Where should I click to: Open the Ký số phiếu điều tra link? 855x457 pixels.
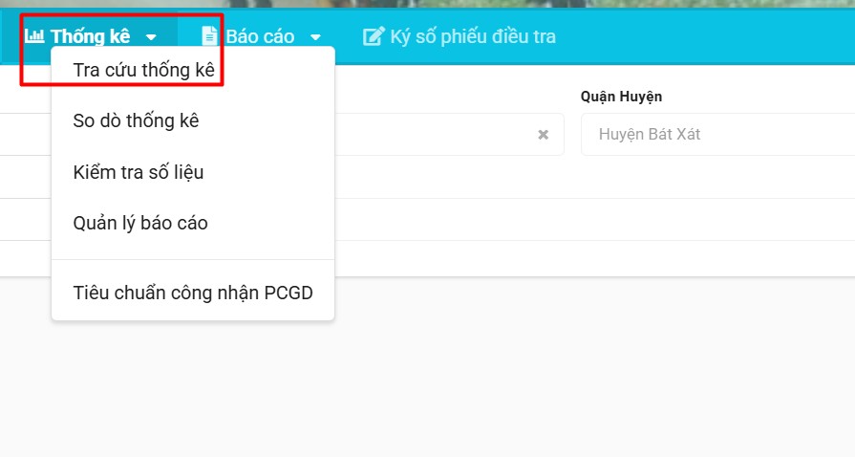pyautogui.click(x=473, y=37)
